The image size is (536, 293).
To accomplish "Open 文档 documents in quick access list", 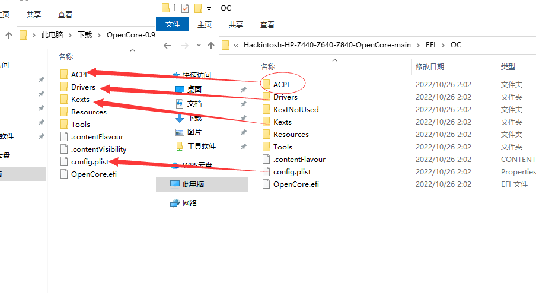I will pos(194,103).
